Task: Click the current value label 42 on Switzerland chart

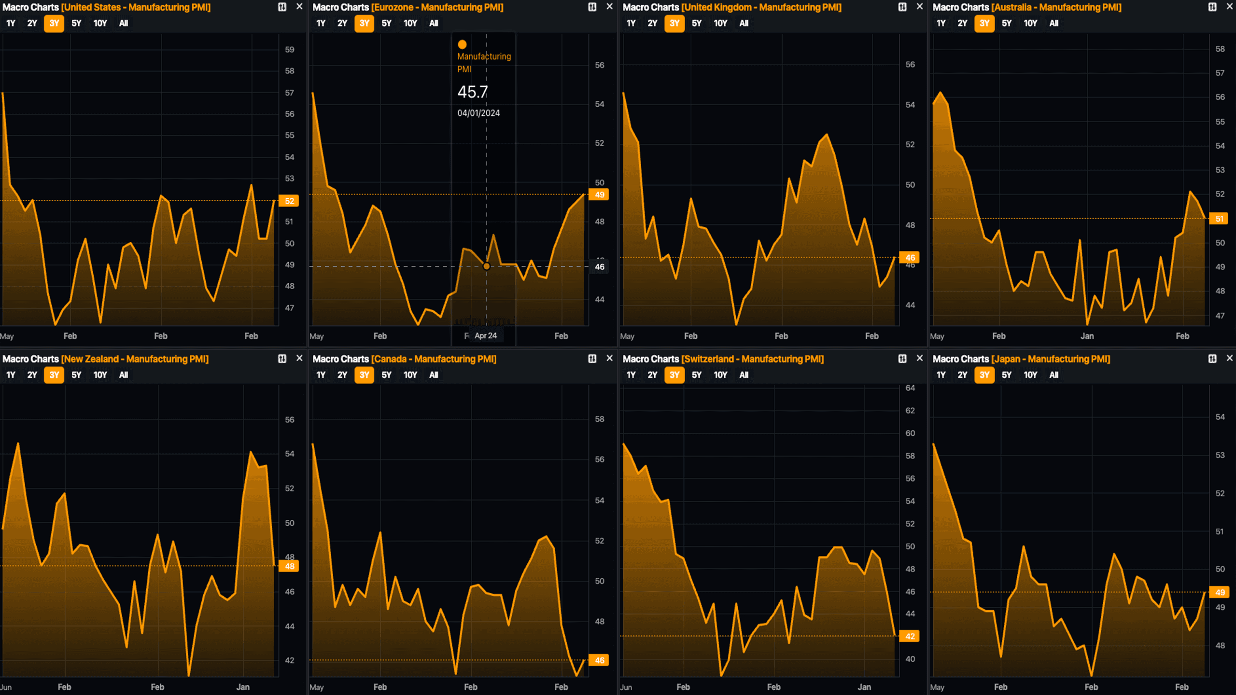Action: (910, 636)
